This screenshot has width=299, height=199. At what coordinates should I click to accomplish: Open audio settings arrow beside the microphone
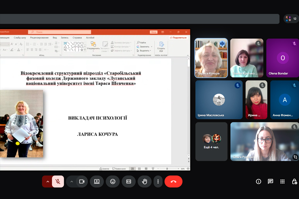coord(48,181)
